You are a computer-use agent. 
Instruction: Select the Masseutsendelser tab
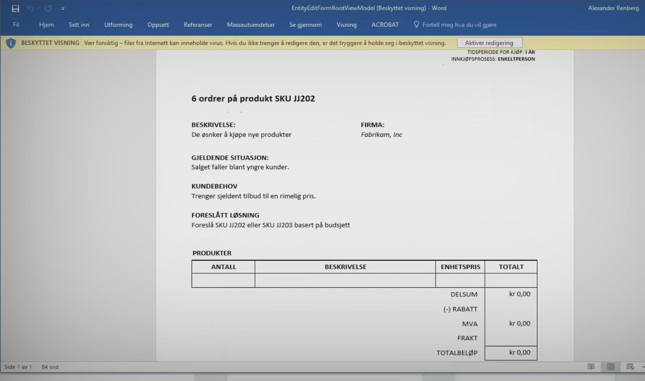251,24
